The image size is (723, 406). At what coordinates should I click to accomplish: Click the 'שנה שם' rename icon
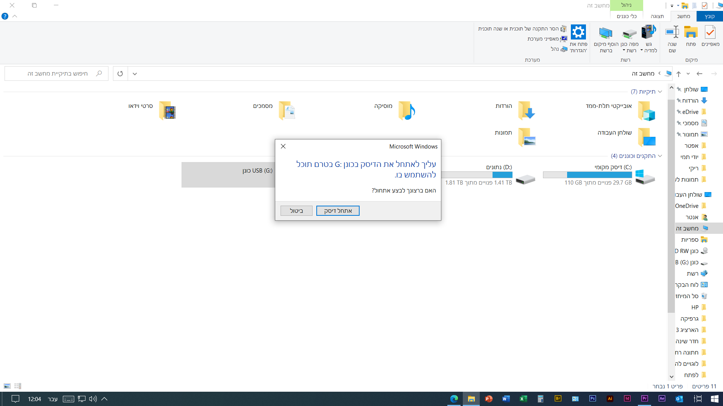click(672, 32)
